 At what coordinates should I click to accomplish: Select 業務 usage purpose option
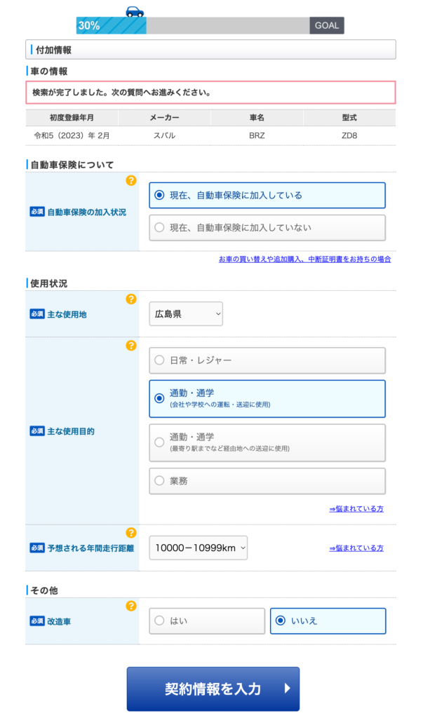[x=267, y=481]
